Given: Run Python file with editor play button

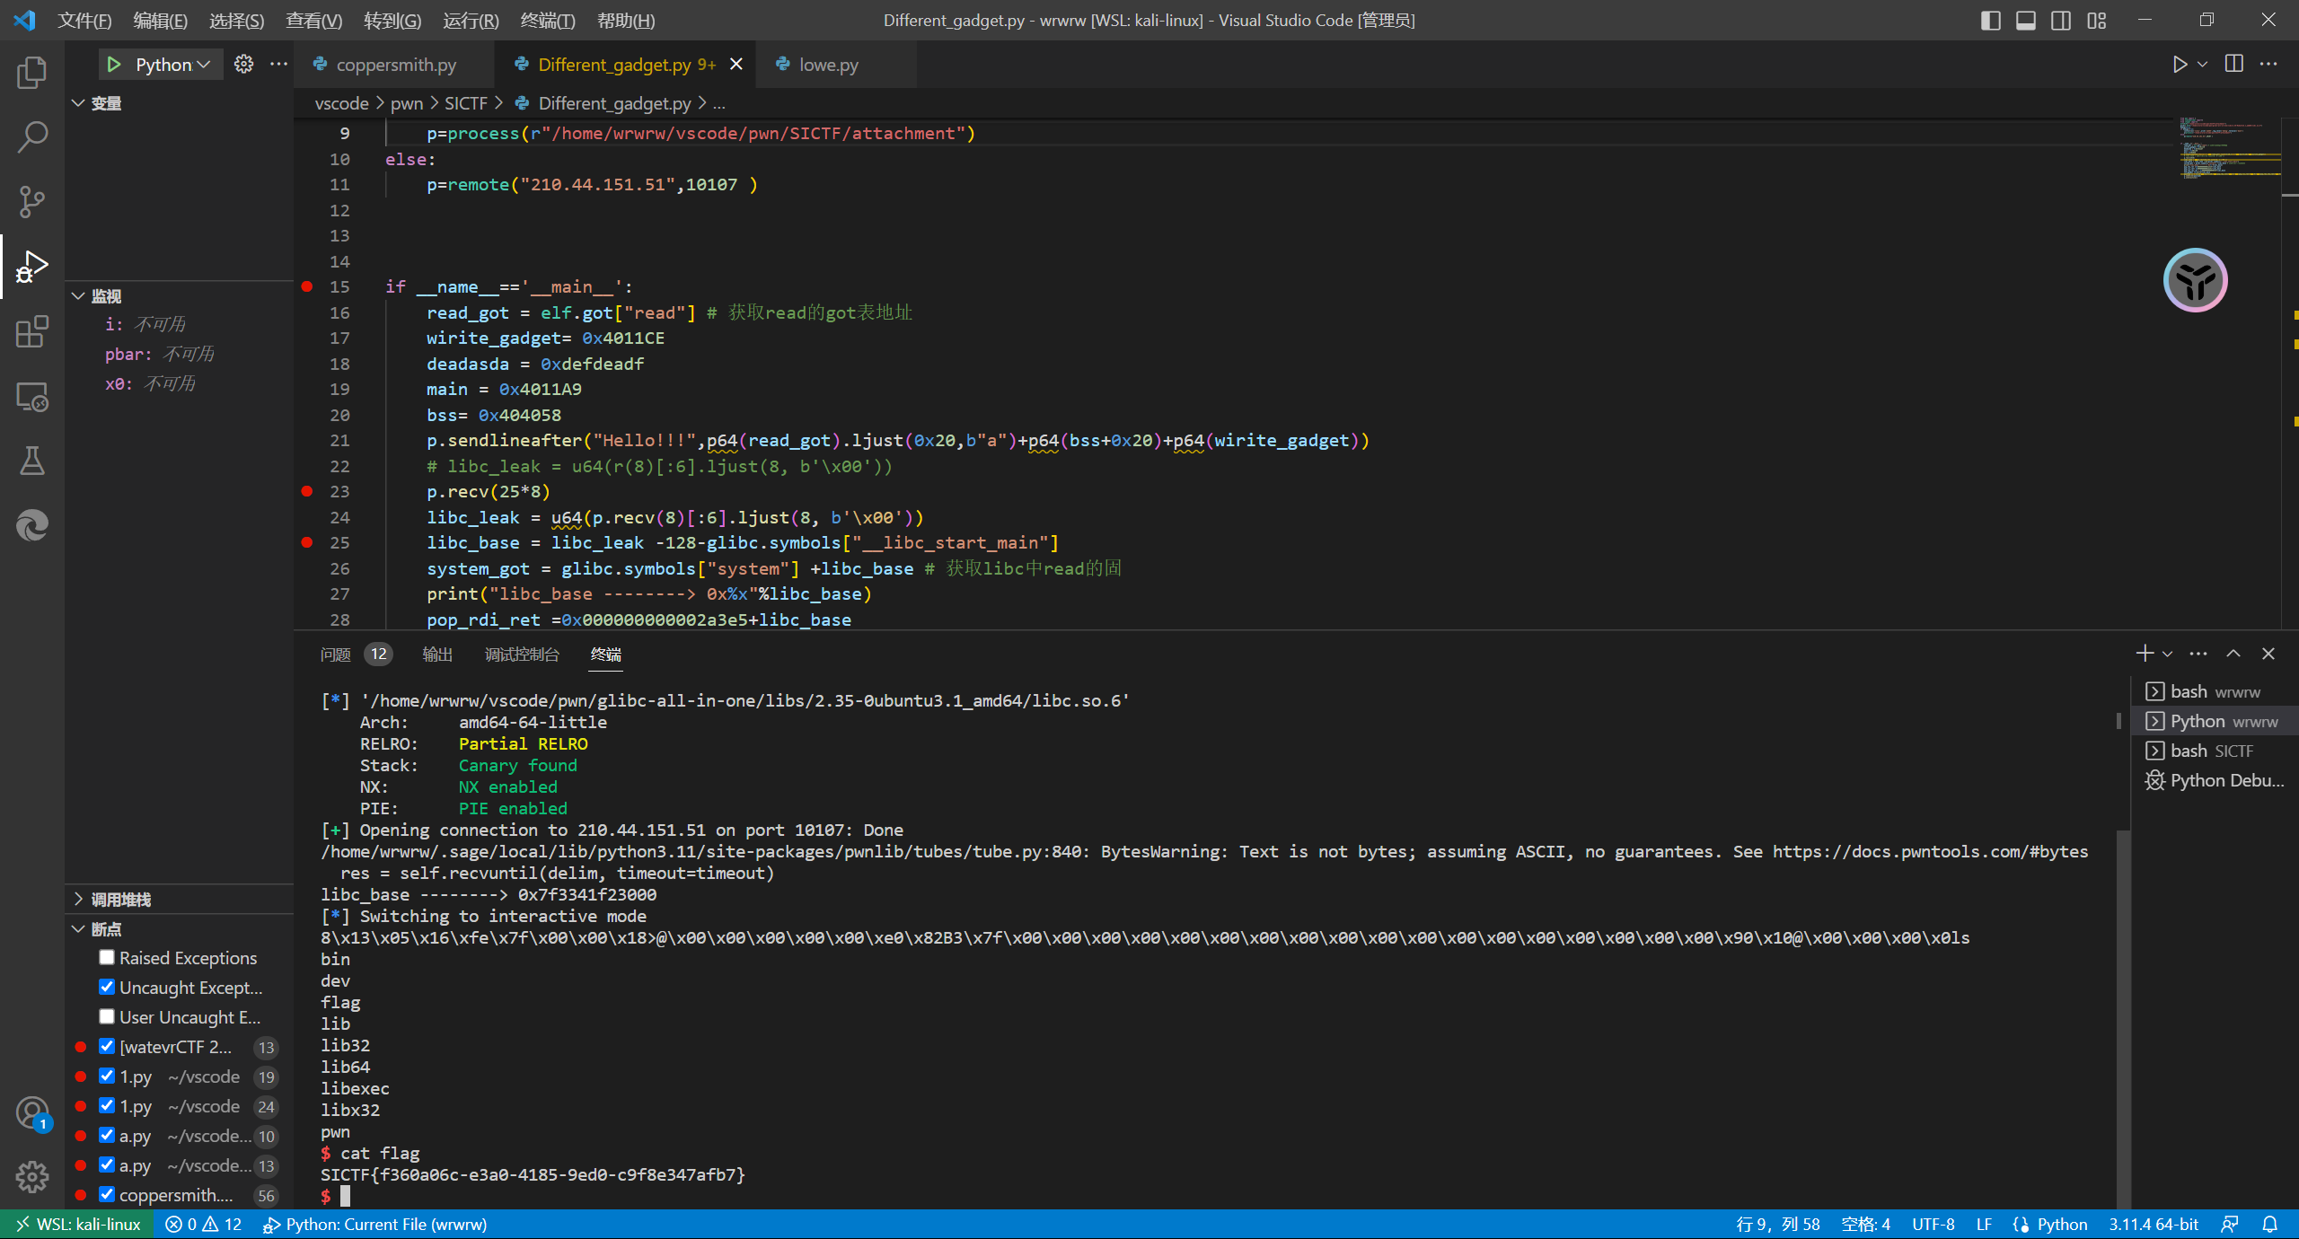Looking at the screenshot, I should click(x=2179, y=65).
